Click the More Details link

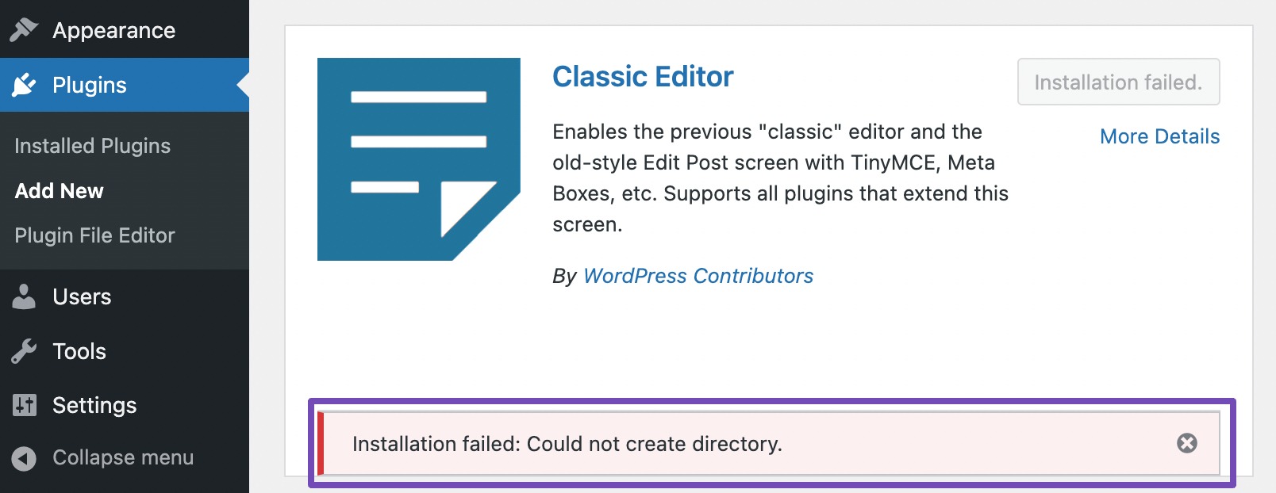pos(1159,136)
